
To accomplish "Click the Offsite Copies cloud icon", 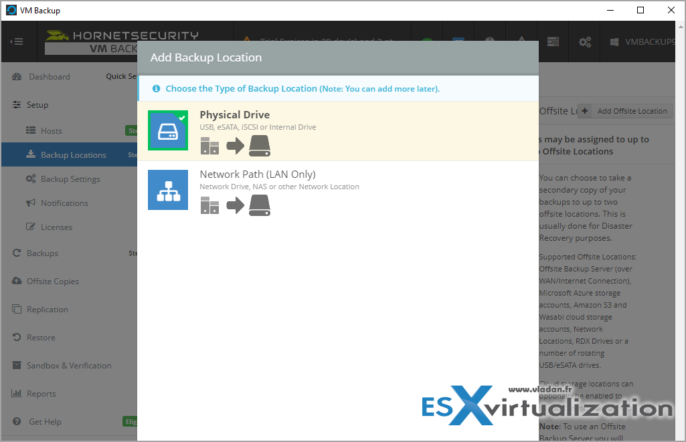I will [x=17, y=281].
